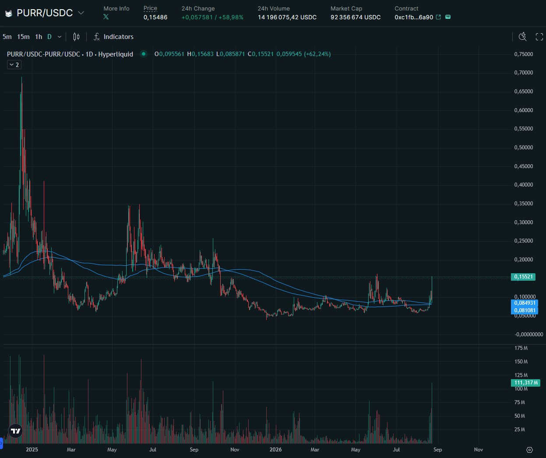Click the open value O0,095561 in the legend
The height and width of the screenshot is (458, 546).
pyautogui.click(x=169, y=54)
